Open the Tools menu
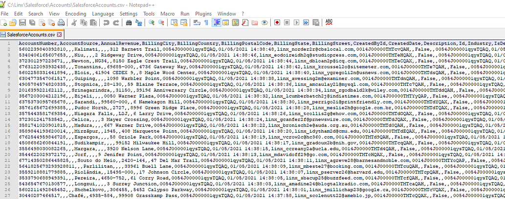 [x=149, y=14]
